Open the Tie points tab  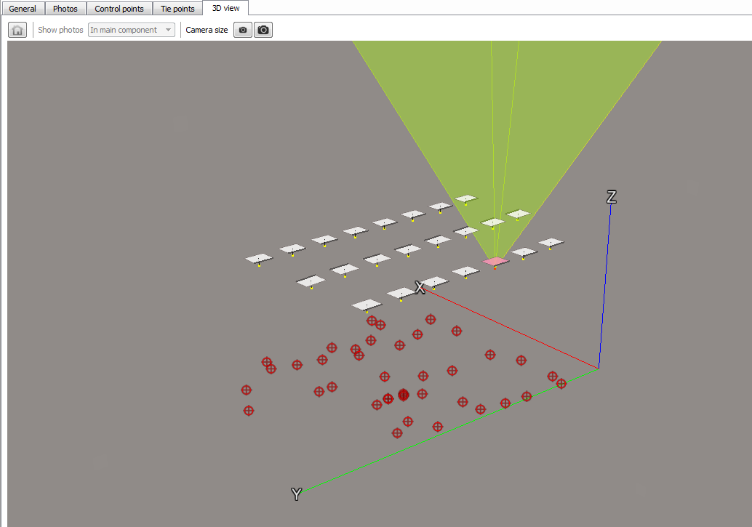(177, 9)
